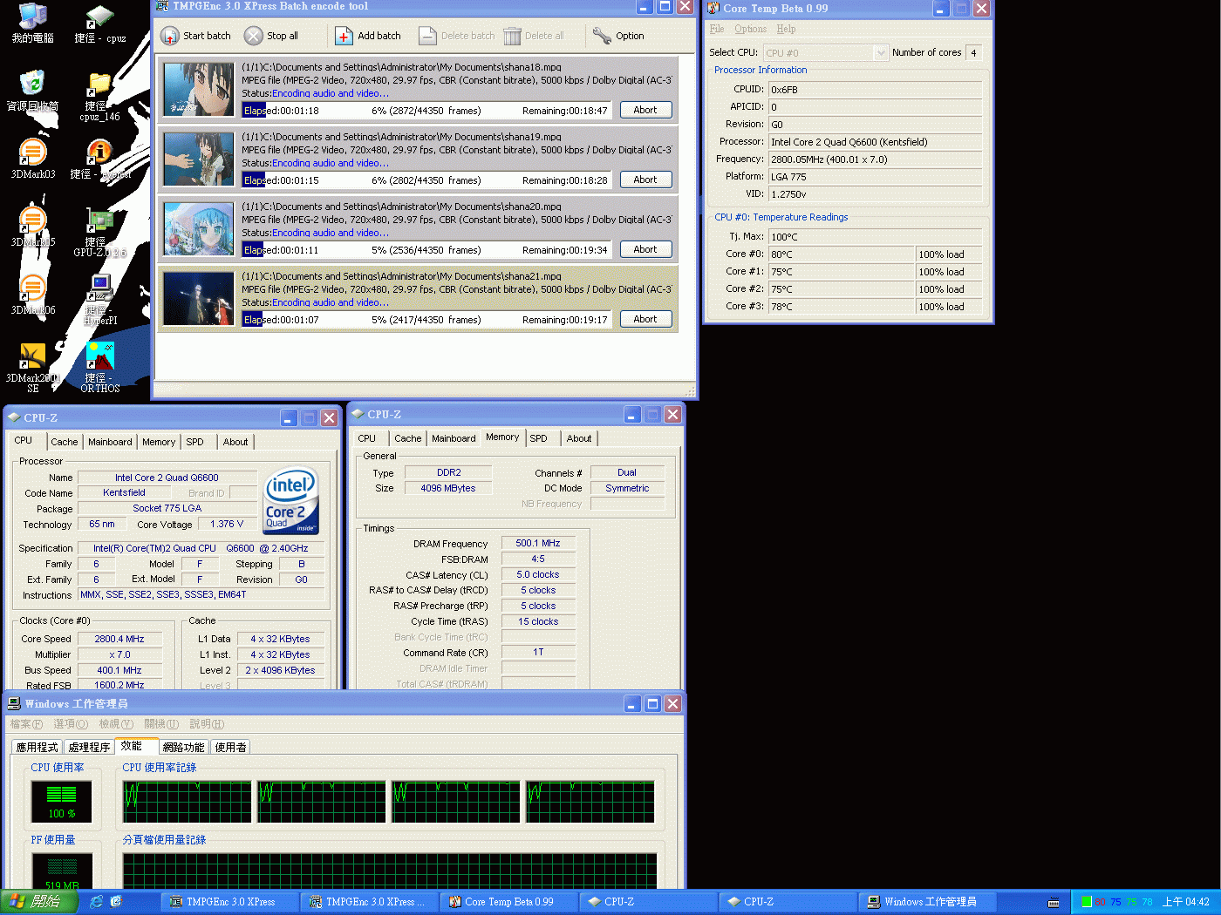This screenshot has height=915, width=1221.
Task: Click shana20.mpg progress bar
Action: pyautogui.click(x=427, y=250)
